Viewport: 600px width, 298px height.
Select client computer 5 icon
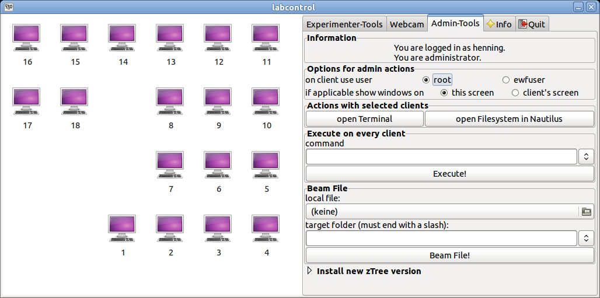266,164
